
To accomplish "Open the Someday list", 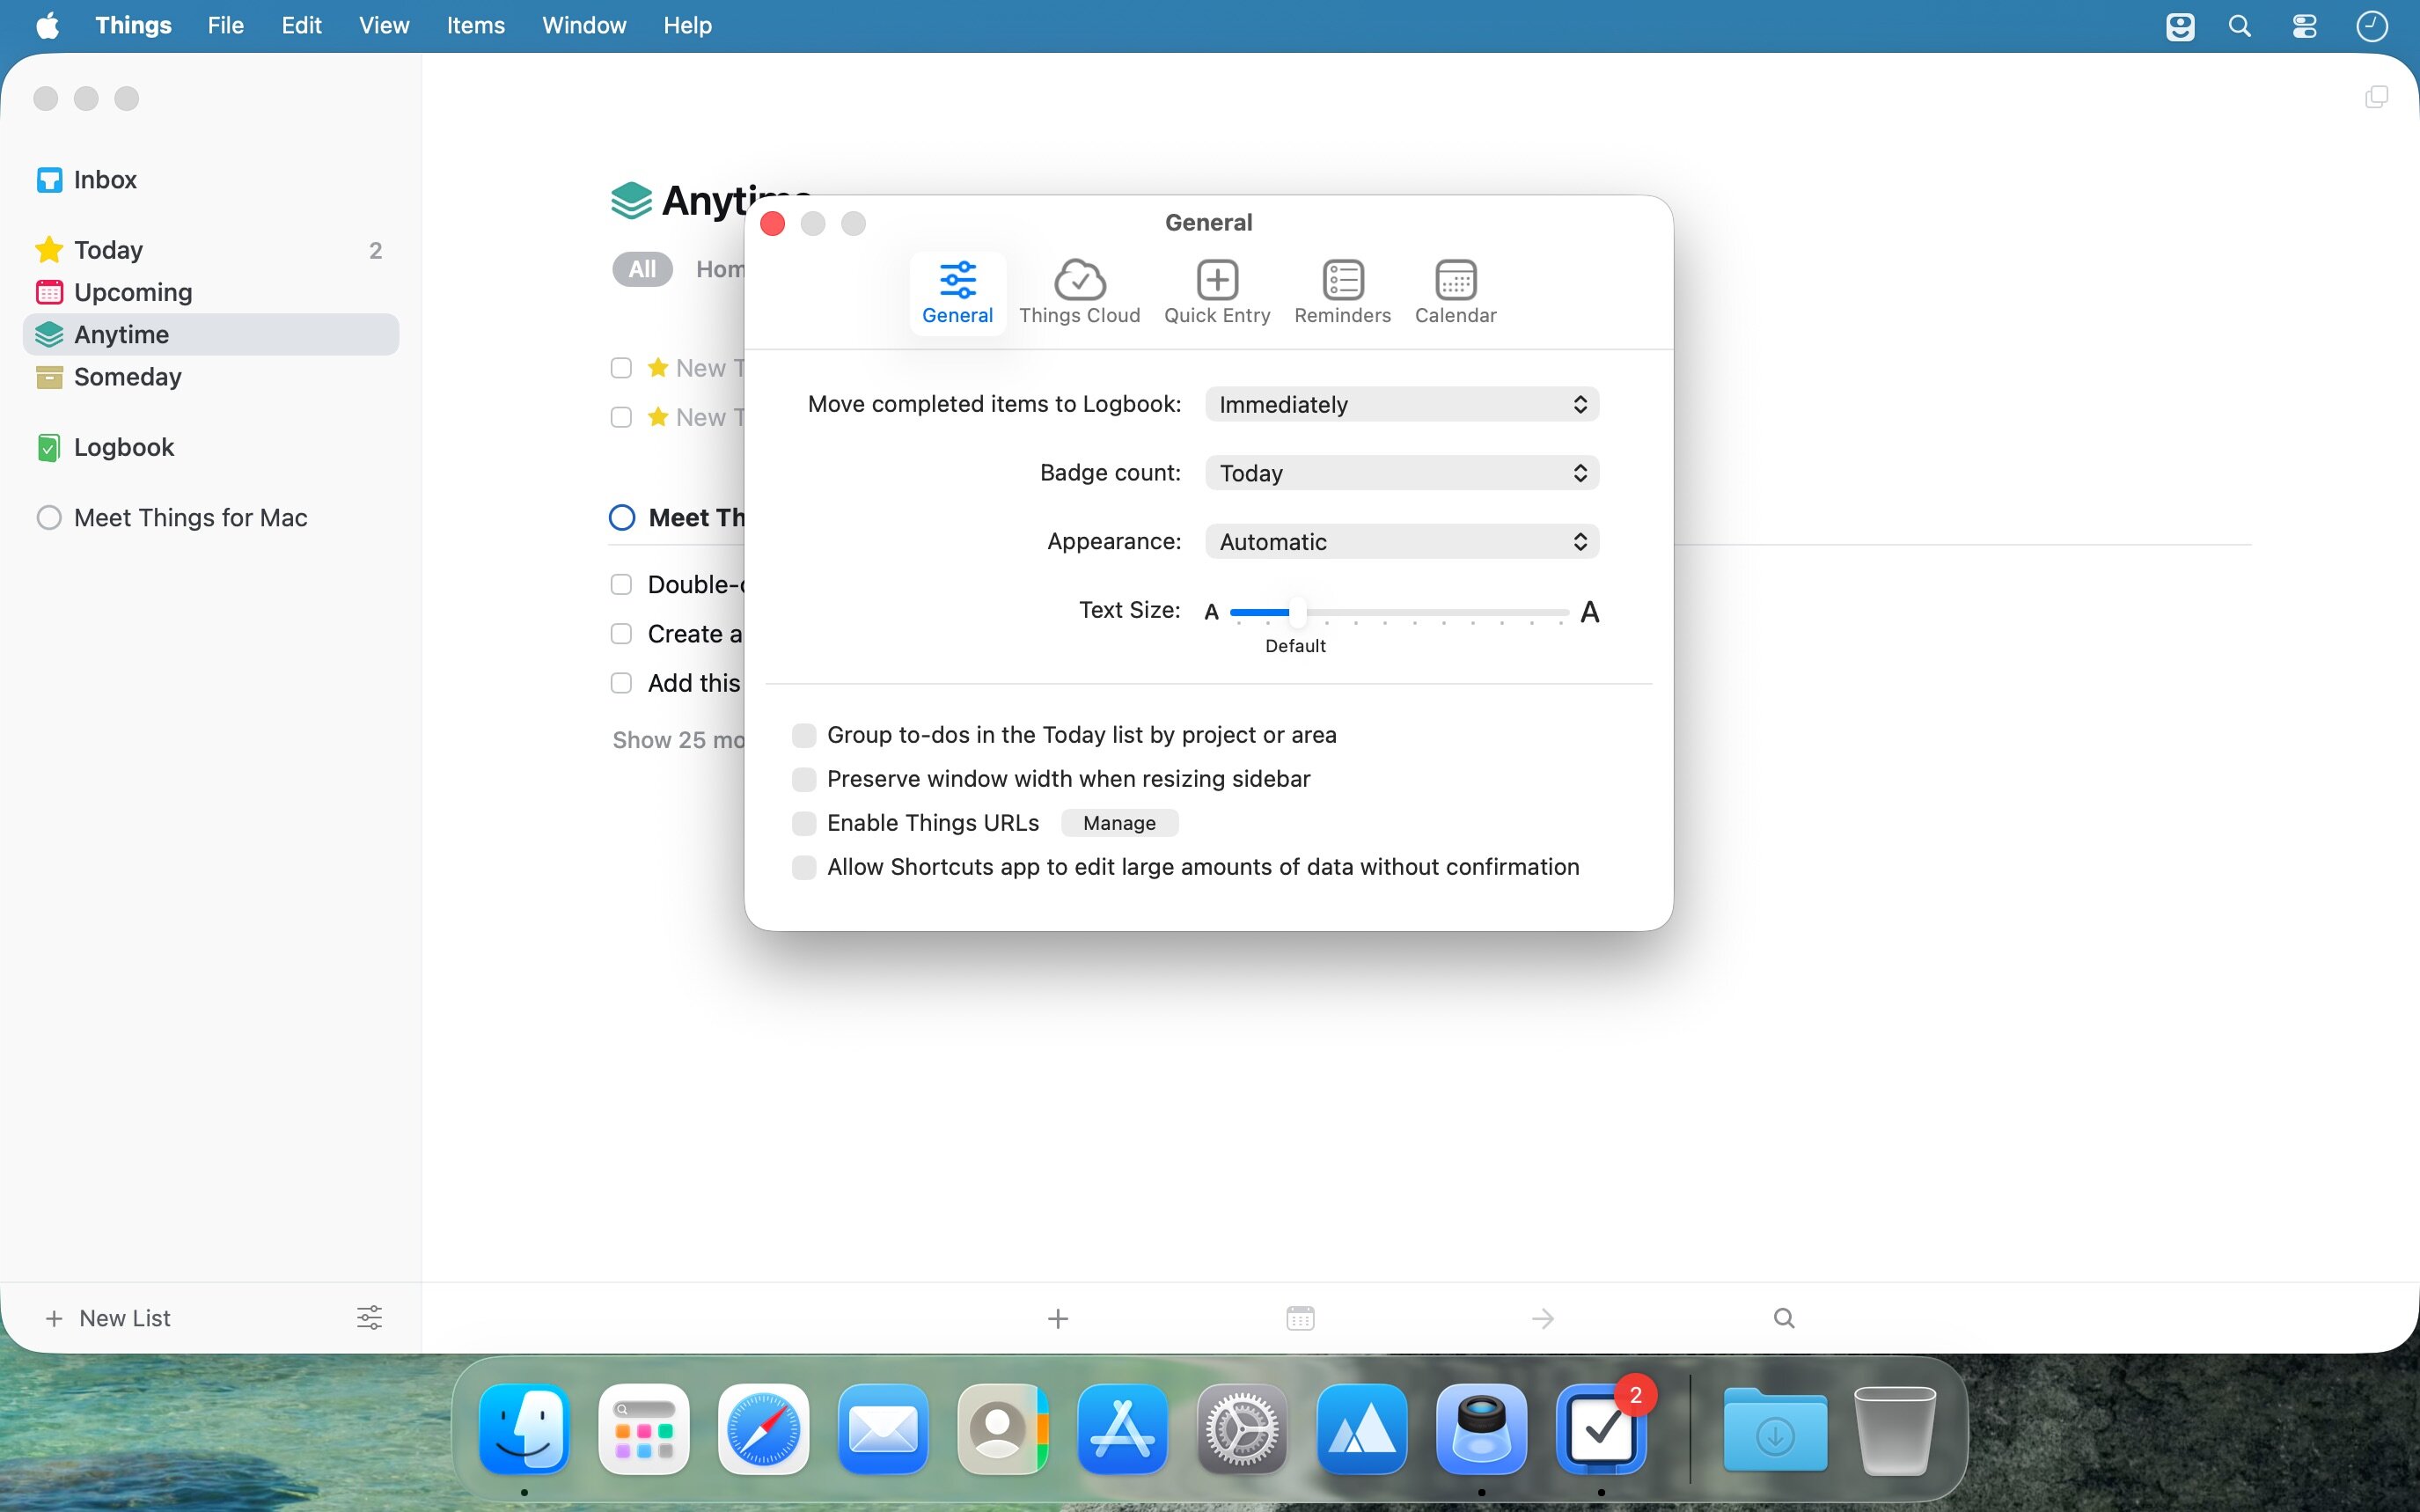I will click(x=210, y=377).
